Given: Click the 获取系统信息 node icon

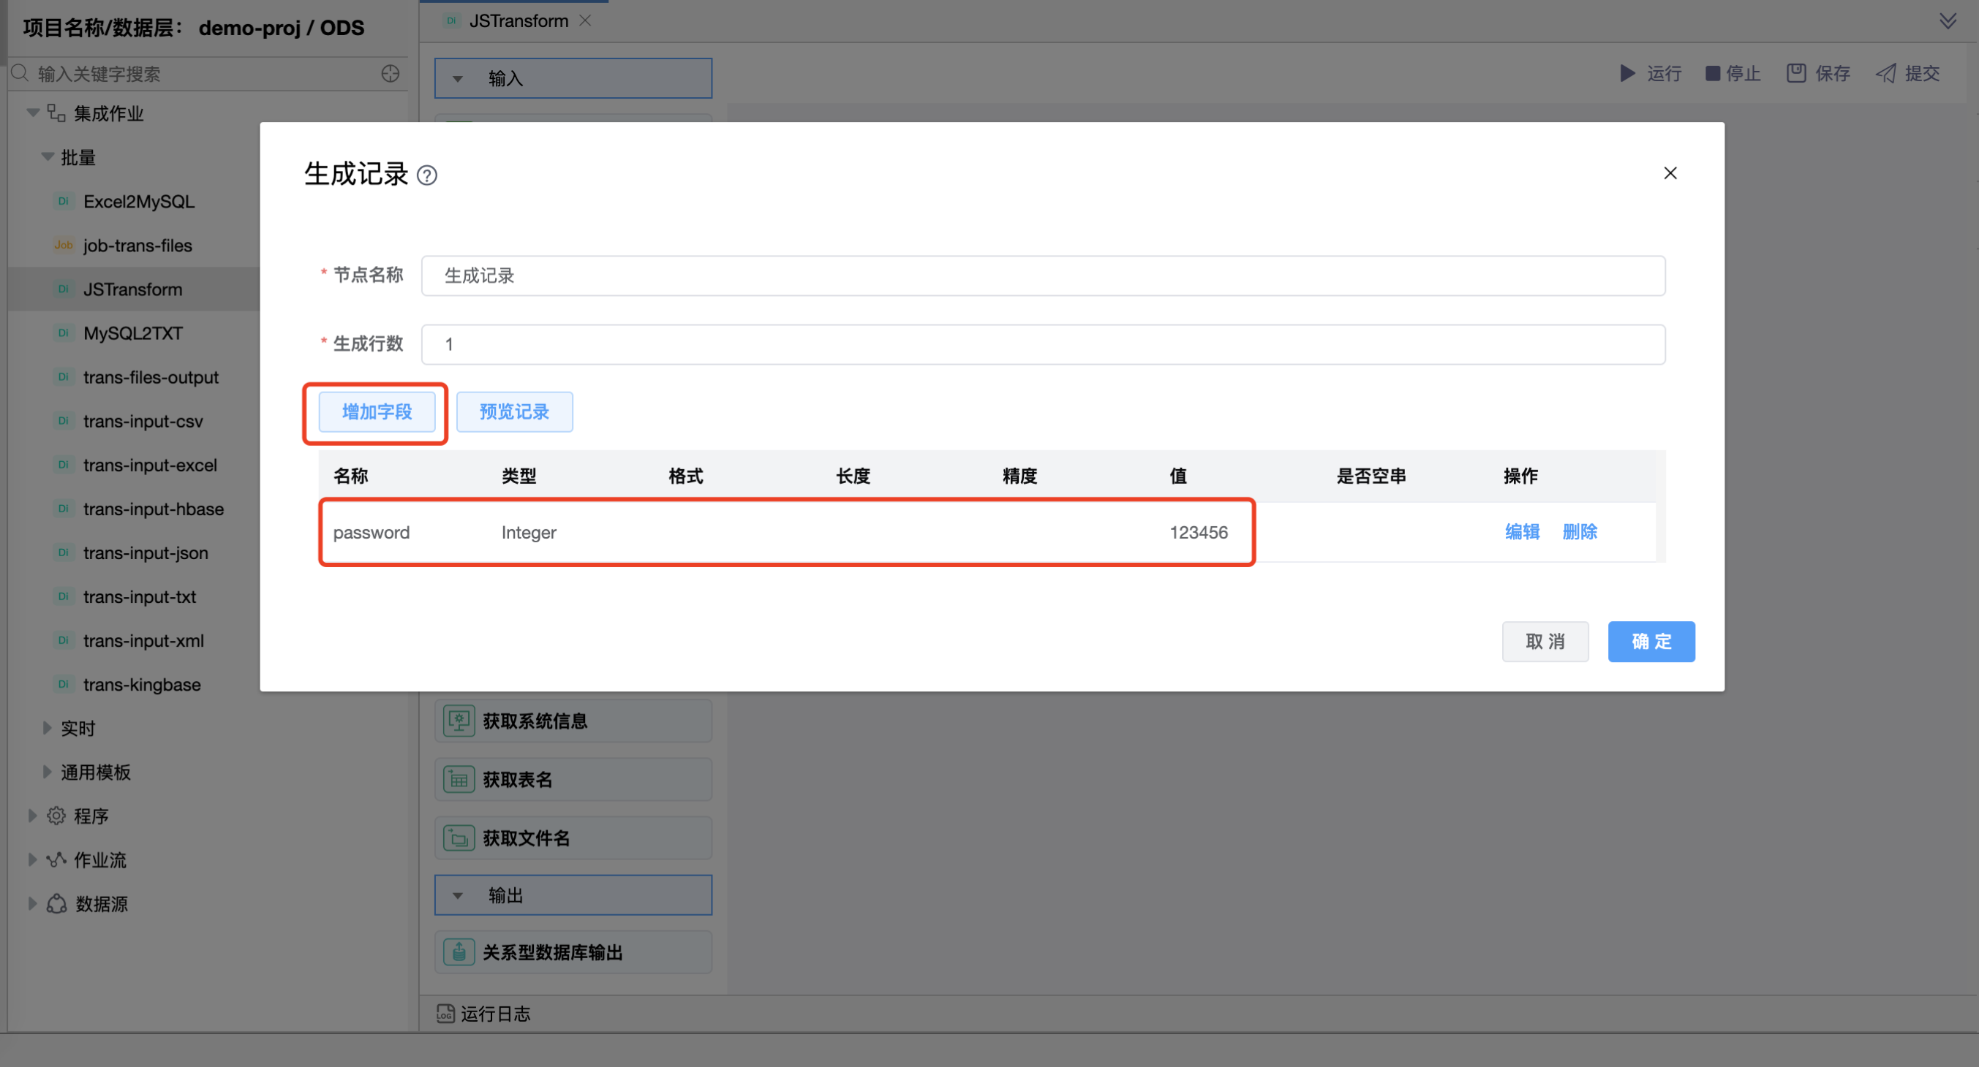Looking at the screenshot, I should (459, 721).
